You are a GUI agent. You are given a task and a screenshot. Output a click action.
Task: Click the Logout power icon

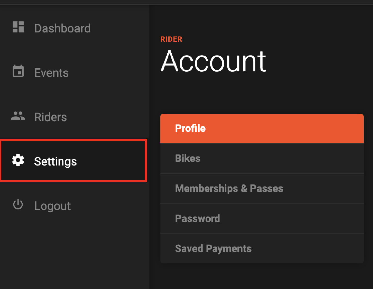point(18,205)
